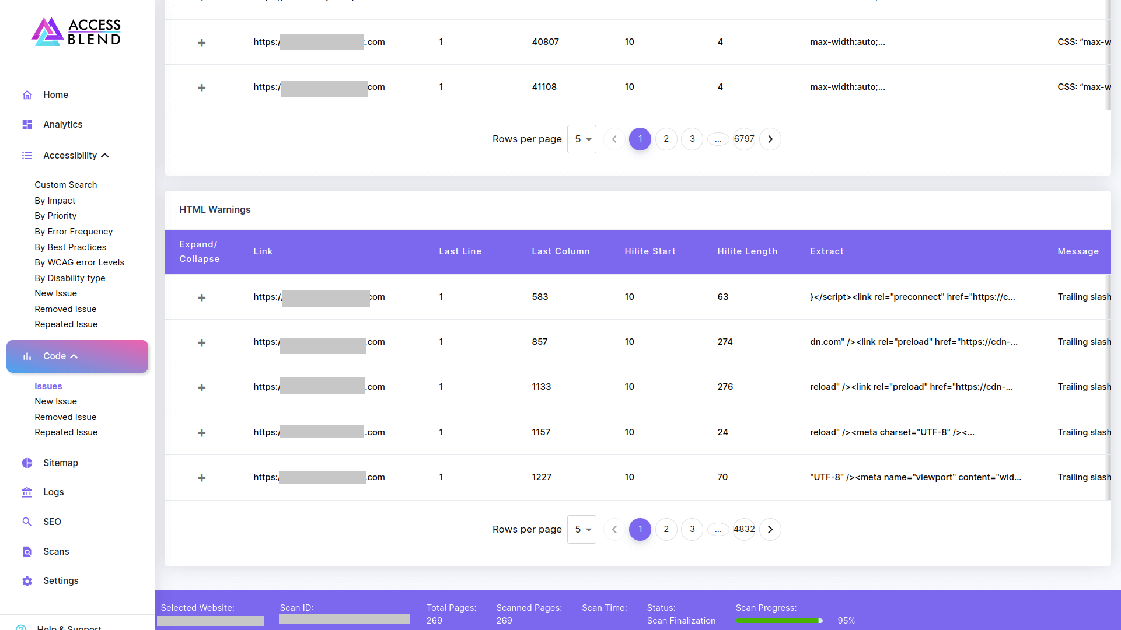Jump to page 4832
1121x630 pixels.
click(744, 530)
